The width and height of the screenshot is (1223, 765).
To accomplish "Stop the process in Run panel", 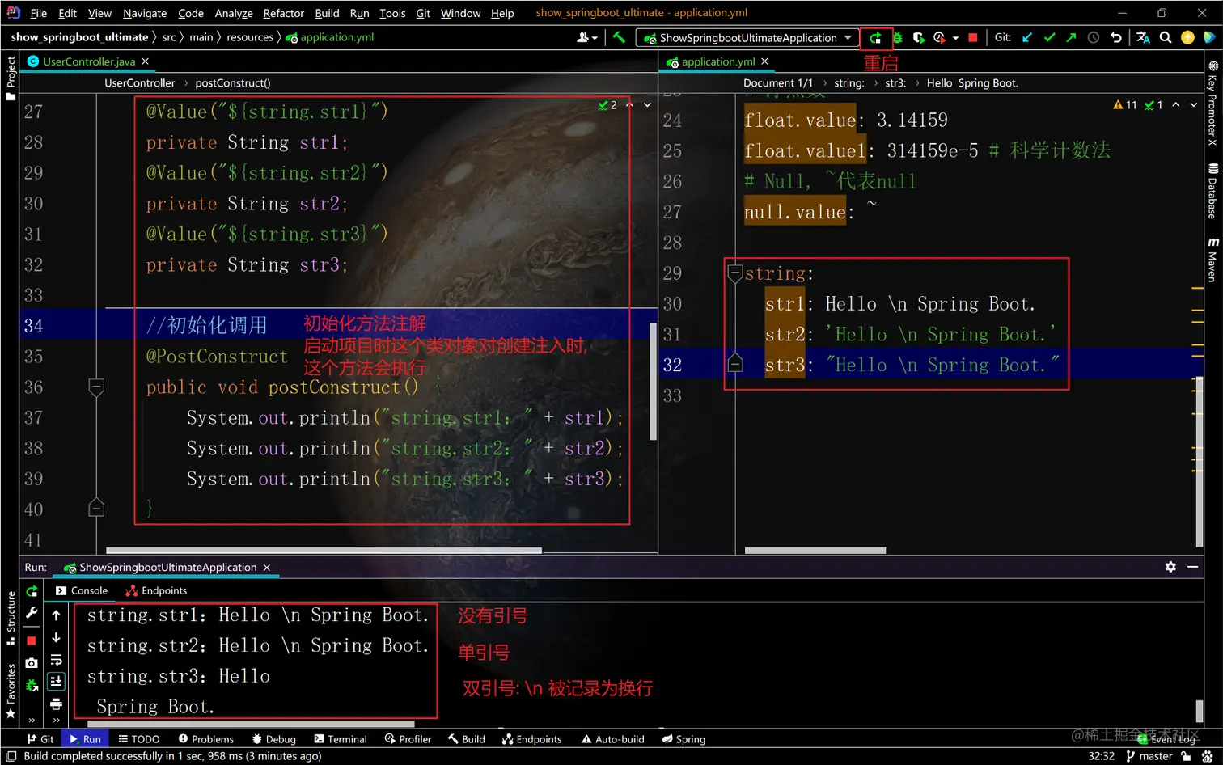I will pyautogui.click(x=32, y=640).
